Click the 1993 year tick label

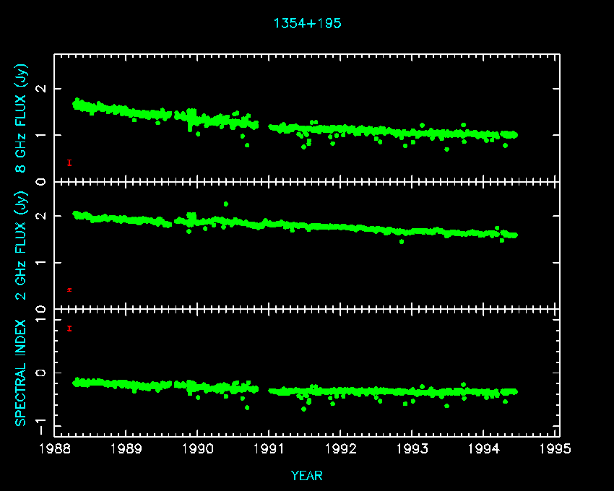412,450
